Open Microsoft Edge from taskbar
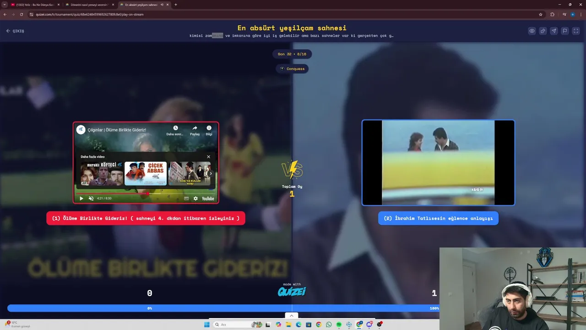Screen dimensions: 586x330 [298, 324]
